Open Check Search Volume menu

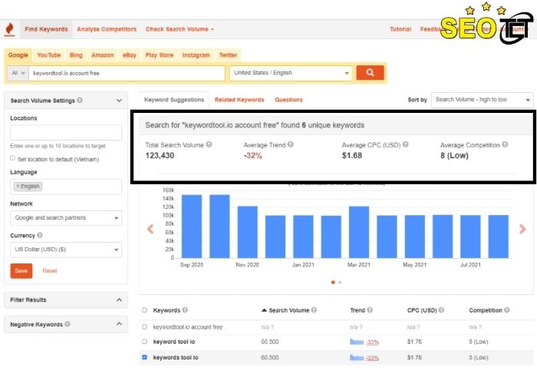[x=180, y=29]
